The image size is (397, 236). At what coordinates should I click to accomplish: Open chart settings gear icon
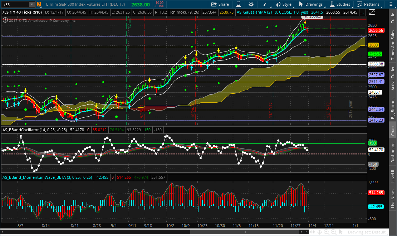click(x=251, y=4)
